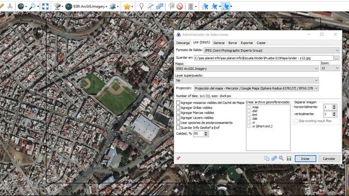Check Usar opciones de postprocesamiento

tap(178, 122)
